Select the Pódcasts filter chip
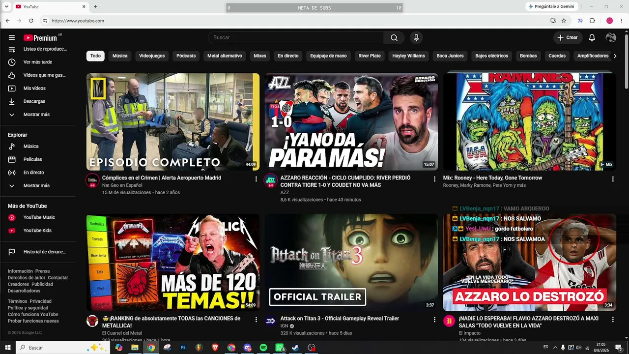 tap(186, 56)
